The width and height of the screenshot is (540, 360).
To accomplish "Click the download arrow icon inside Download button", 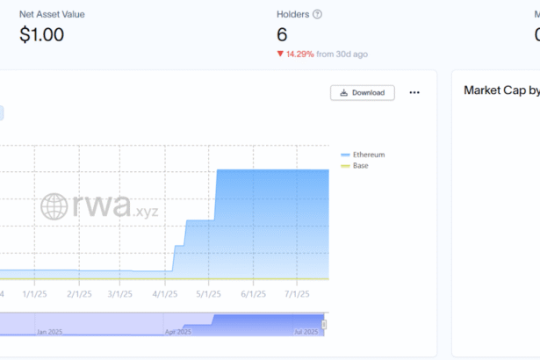I will [x=345, y=92].
